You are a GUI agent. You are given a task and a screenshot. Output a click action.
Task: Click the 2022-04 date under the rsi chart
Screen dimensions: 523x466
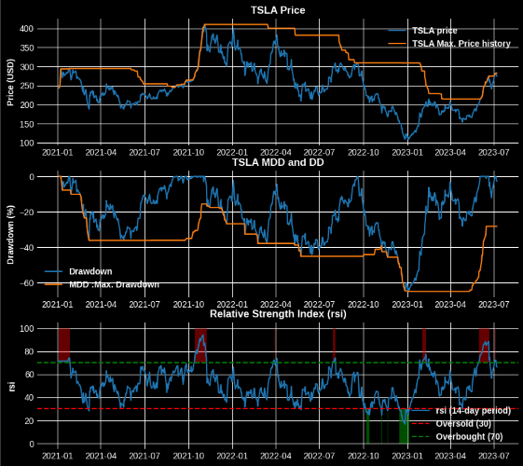pyautogui.click(x=276, y=456)
